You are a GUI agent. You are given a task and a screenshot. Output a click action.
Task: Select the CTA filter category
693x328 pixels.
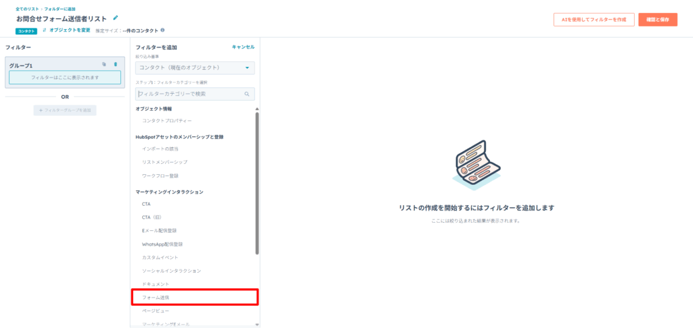point(146,204)
